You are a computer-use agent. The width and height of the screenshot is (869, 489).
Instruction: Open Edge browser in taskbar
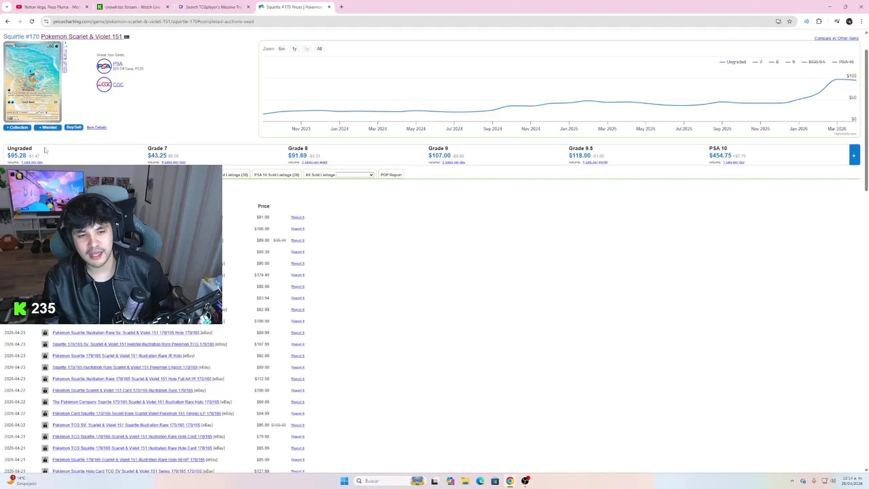pyautogui.click(x=480, y=481)
